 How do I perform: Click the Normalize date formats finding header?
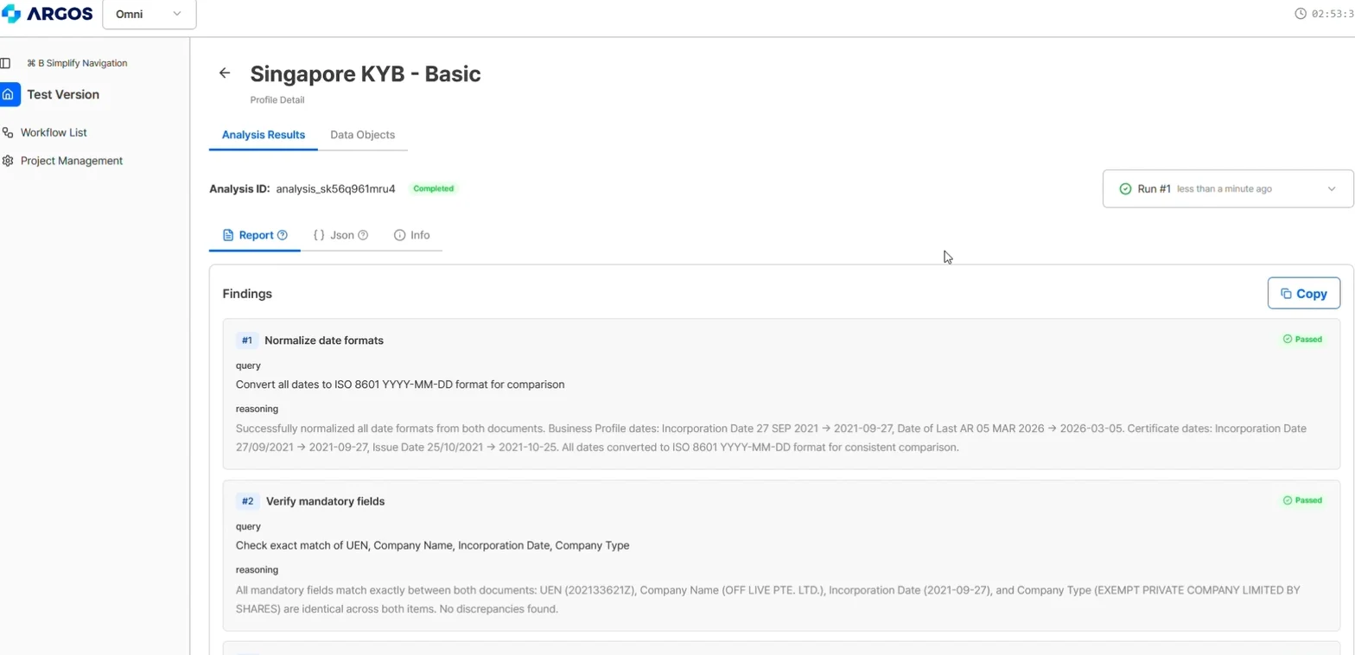[324, 340]
